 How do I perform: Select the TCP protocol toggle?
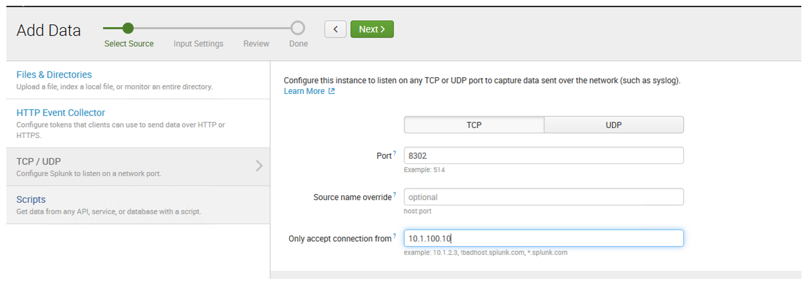pyautogui.click(x=474, y=125)
